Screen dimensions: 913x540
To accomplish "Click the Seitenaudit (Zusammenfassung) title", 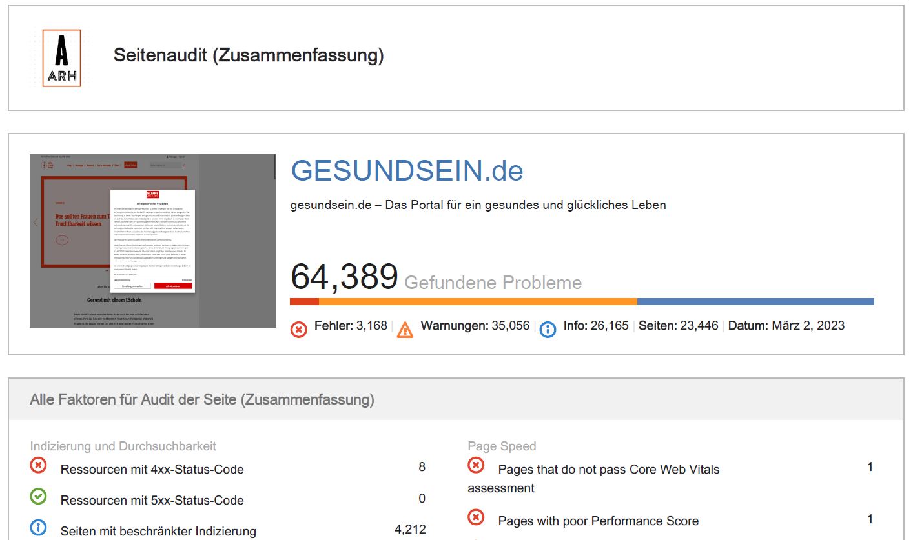I will [x=249, y=55].
